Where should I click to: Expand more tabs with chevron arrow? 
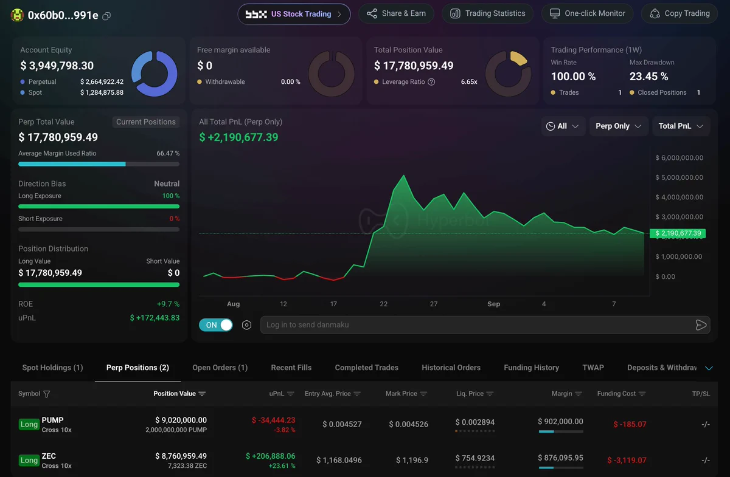click(x=709, y=368)
